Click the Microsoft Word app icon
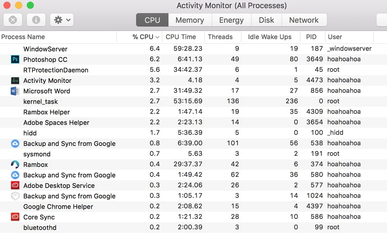The height and width of the screenshot is (234, 387). [x=15, y=91]
